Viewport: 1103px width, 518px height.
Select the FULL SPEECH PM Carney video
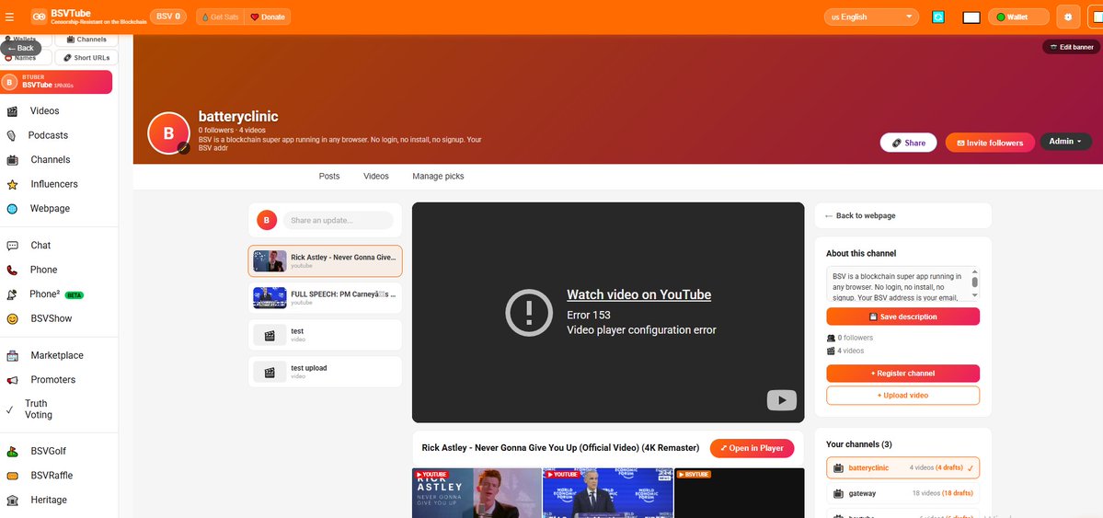tap(325, 298)
